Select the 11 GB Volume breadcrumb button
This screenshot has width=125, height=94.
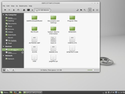(x=42, y=10)
